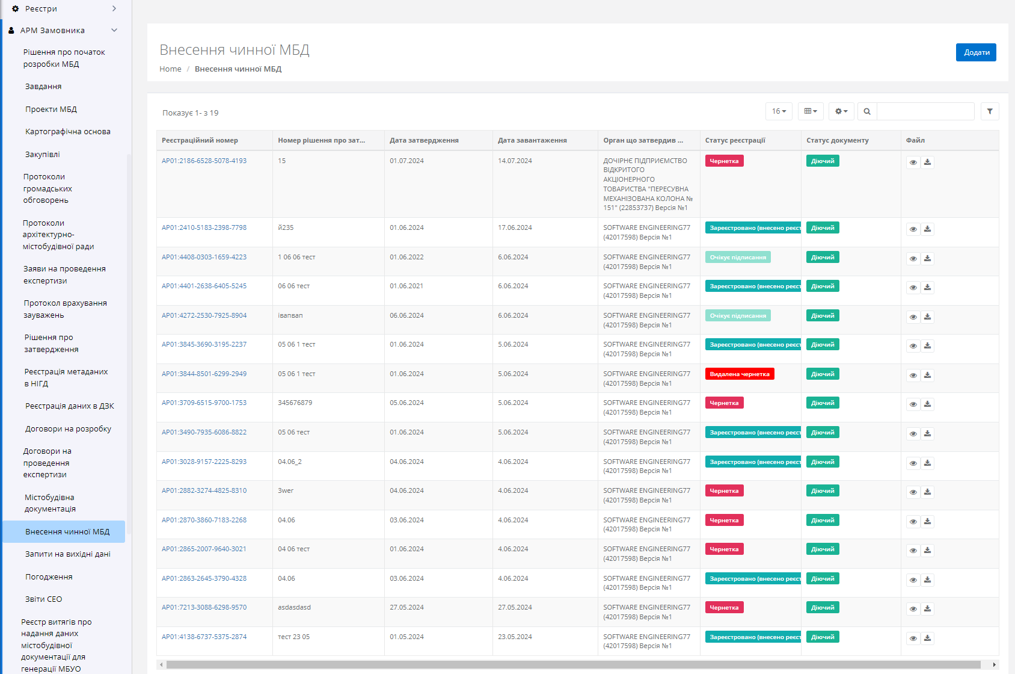Open the 16 rows-per-page dropdown
1015x674 pixels.
pyautogui.click(x=779, y=111)
